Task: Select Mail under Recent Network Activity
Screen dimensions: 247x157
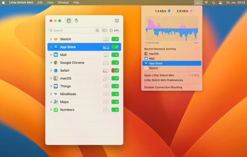Action: 172,59
